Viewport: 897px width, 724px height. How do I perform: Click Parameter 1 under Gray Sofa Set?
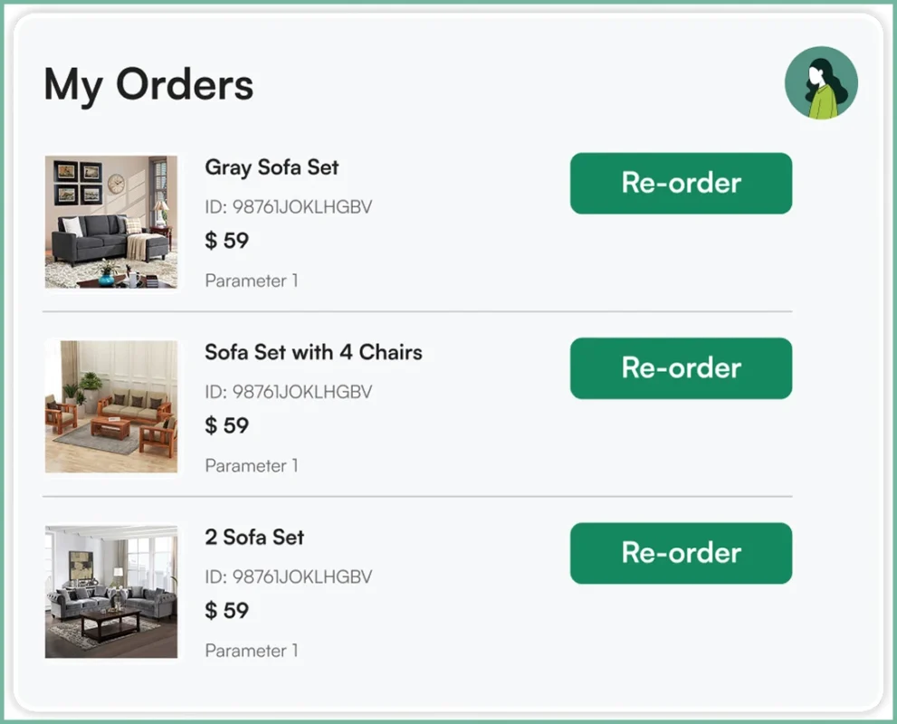[251, 281]
